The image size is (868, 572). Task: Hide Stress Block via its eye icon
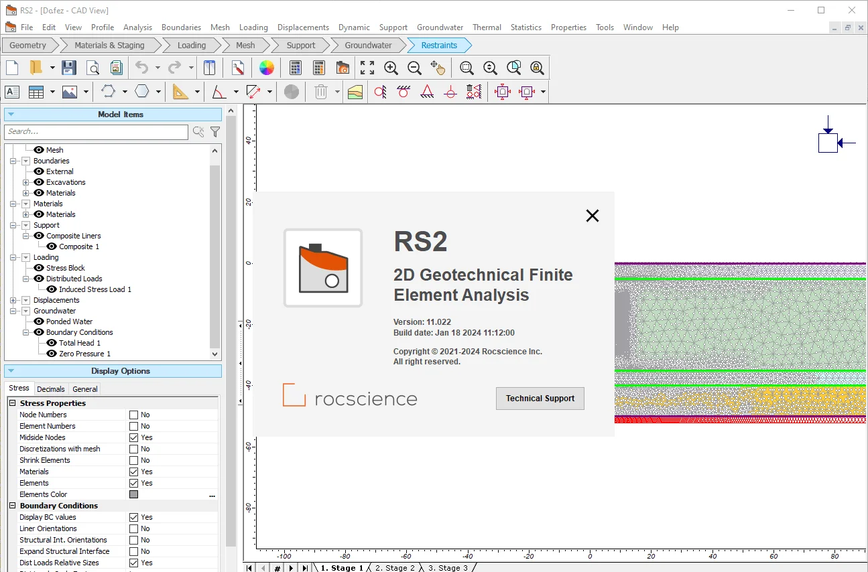point(39,268)
